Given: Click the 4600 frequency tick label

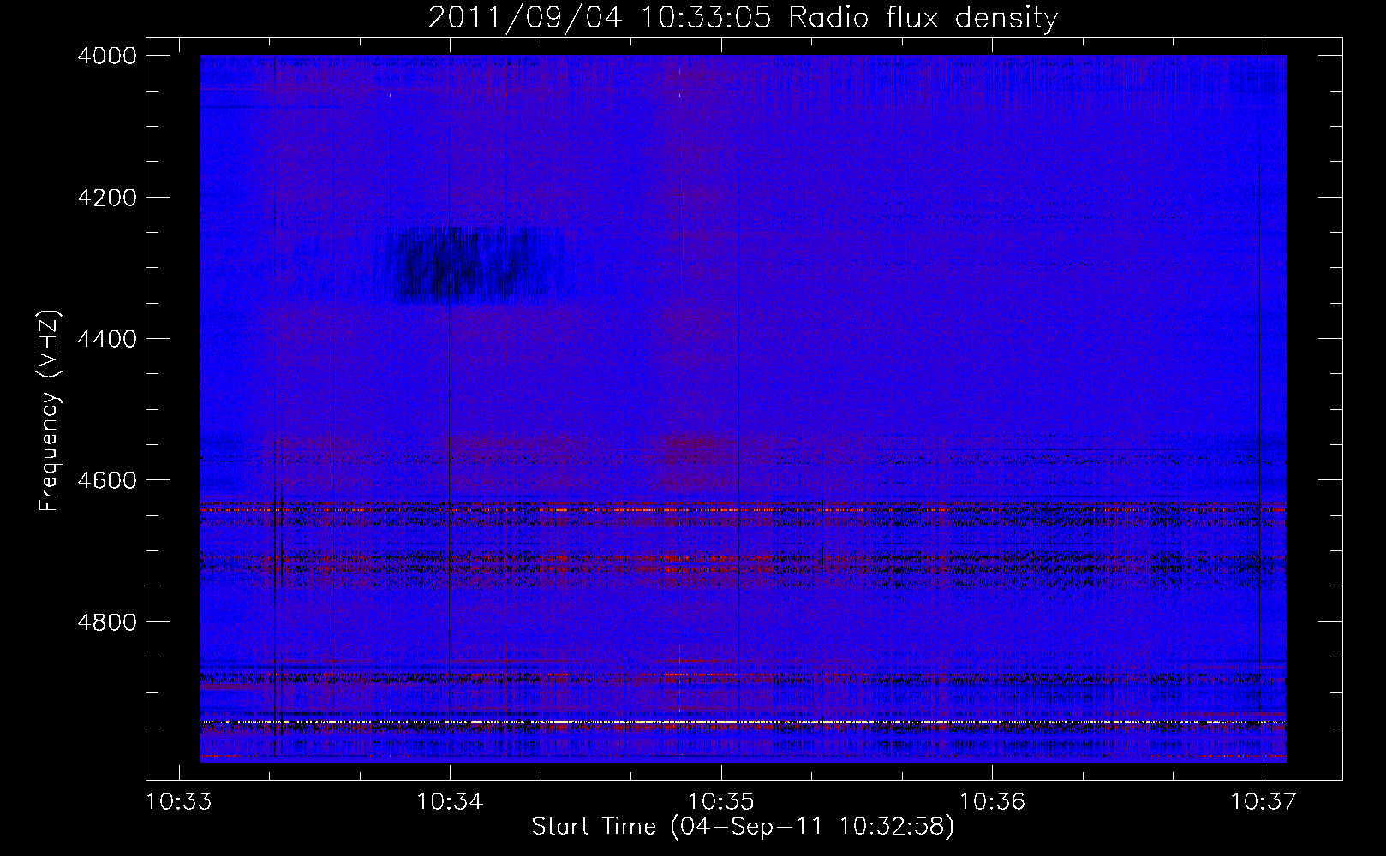Looking at the screenshot, I should (107, 480).
